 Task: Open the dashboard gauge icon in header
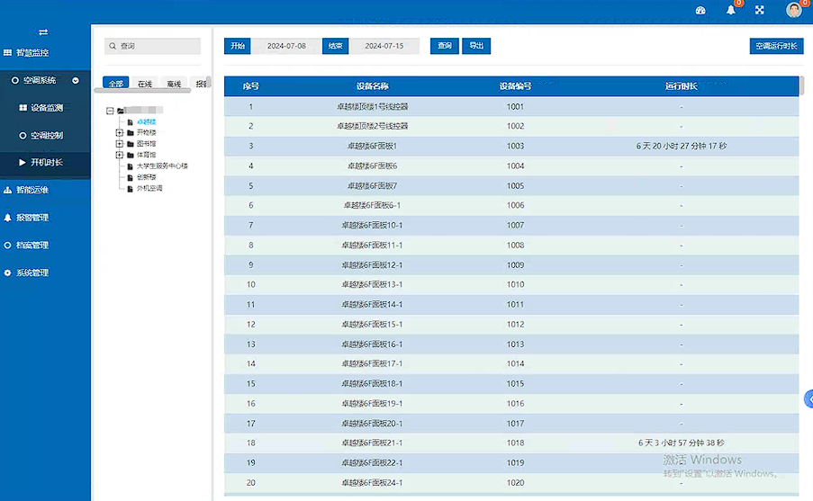point(700,11)
